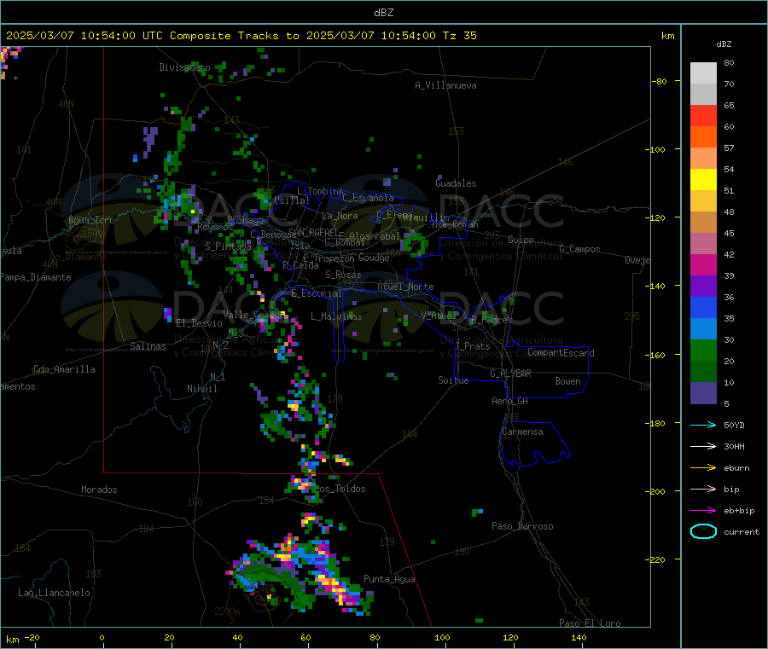Click the Pampa_Diamante map label
This screenshot has height=649, width=768.
point(35,277)
